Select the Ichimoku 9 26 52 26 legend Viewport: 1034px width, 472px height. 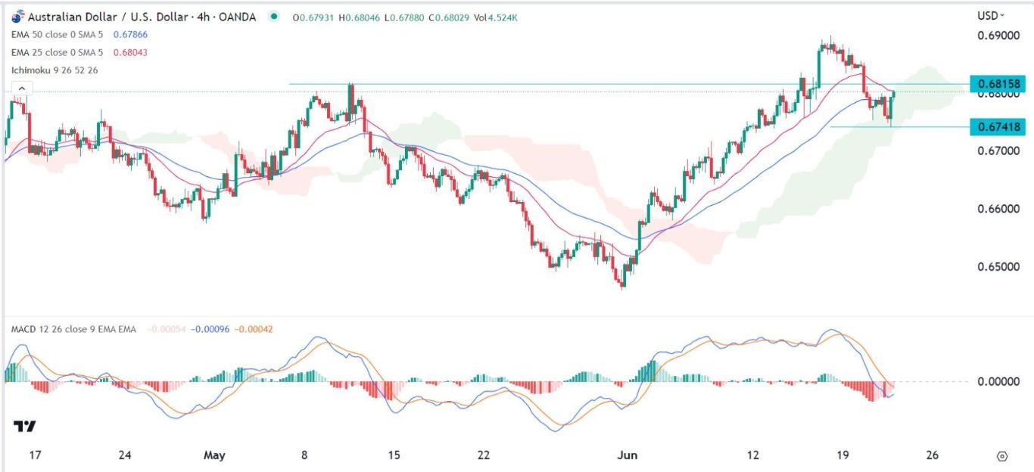pos(55,70)
